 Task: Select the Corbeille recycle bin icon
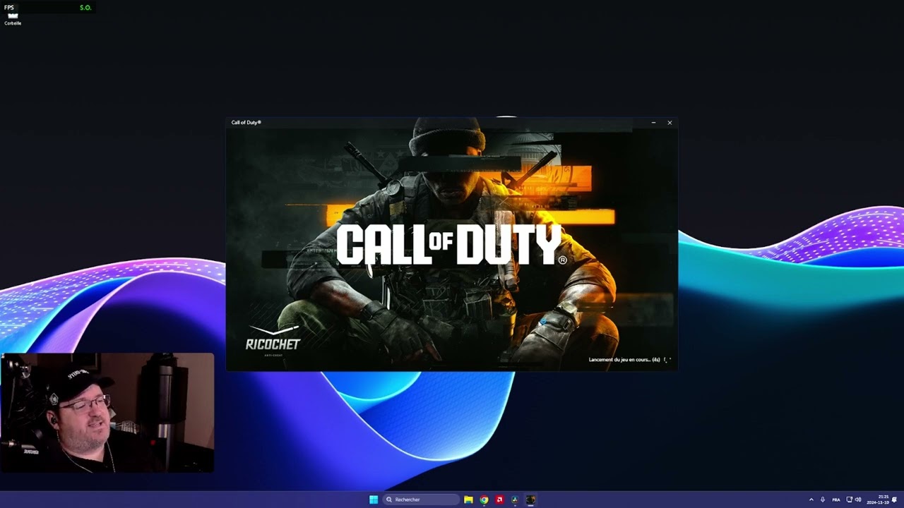[x=13, y=18]
